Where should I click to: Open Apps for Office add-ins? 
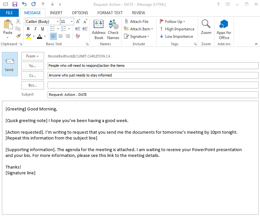pyautogui.click(x=224, y=29)
